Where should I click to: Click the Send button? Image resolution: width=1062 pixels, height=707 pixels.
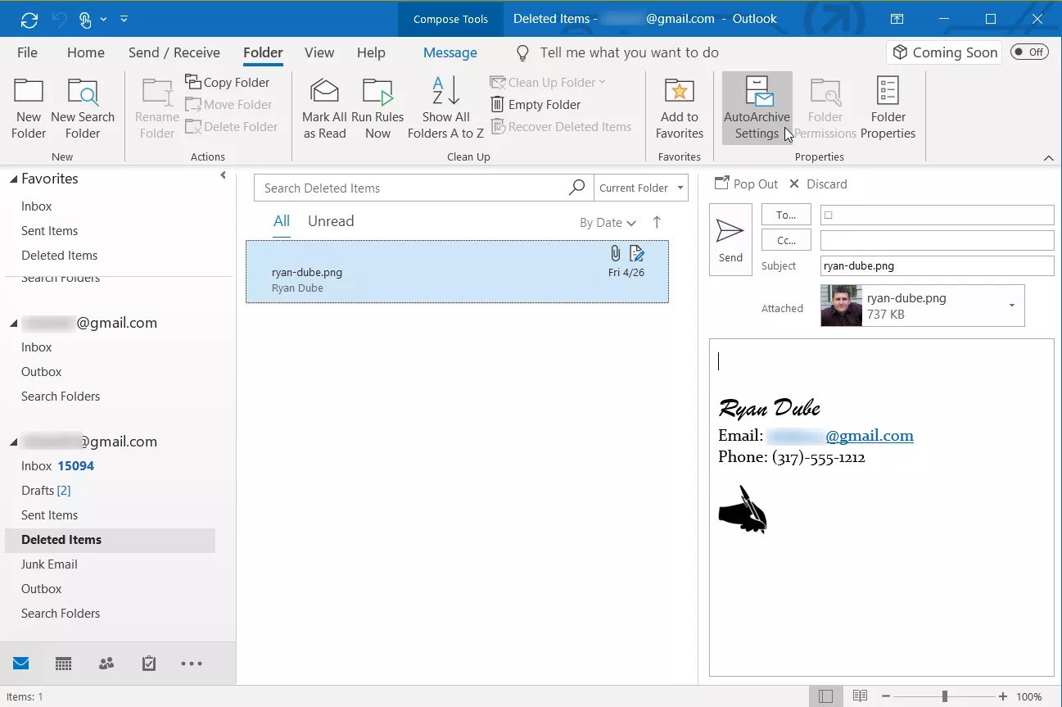(730, 239)
